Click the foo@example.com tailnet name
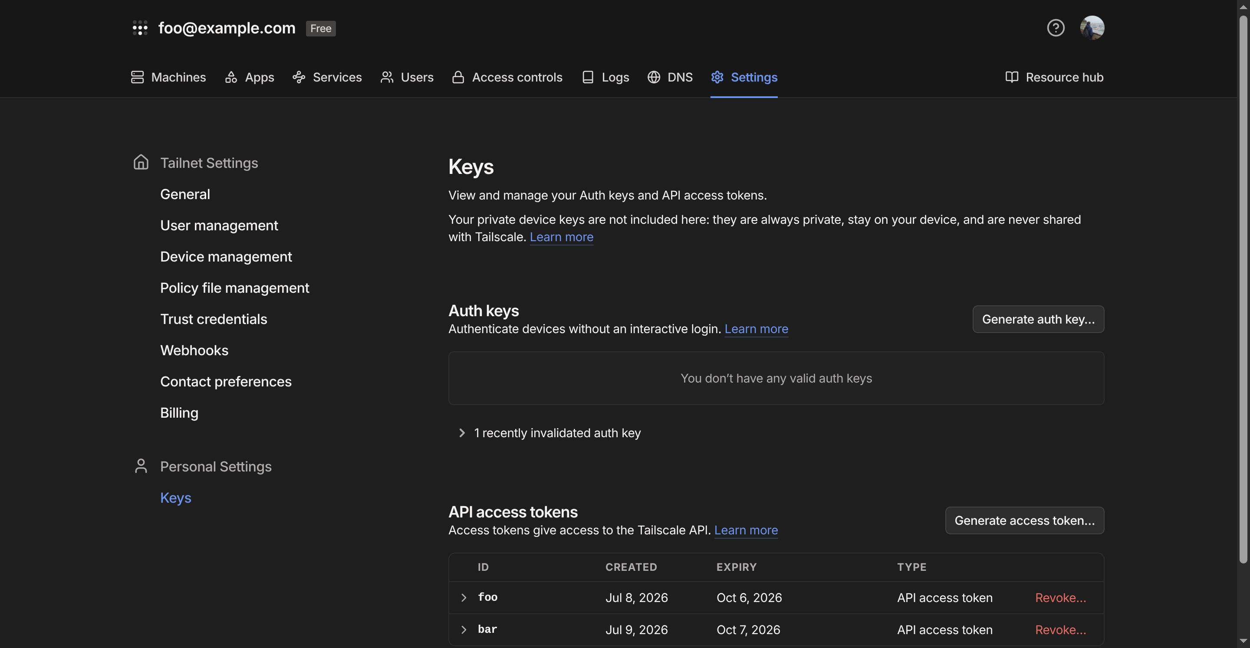The height and width of the screenshot is (648, 1250). coord(227,28)
